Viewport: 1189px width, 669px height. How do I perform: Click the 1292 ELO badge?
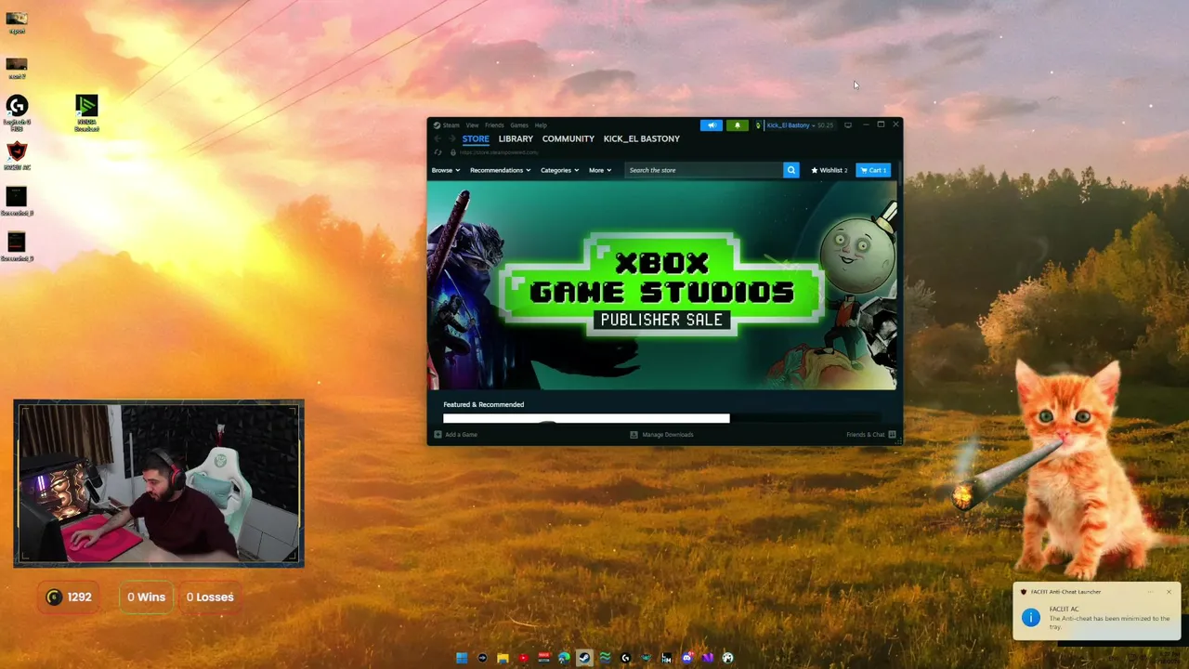point(70,597)
